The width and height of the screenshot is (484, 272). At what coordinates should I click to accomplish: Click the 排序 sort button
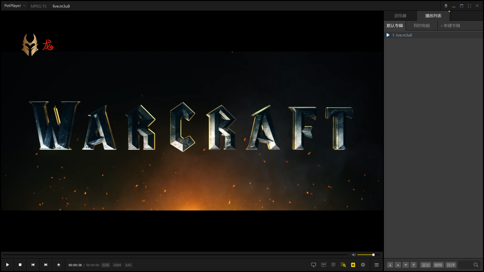click(451, 265)
